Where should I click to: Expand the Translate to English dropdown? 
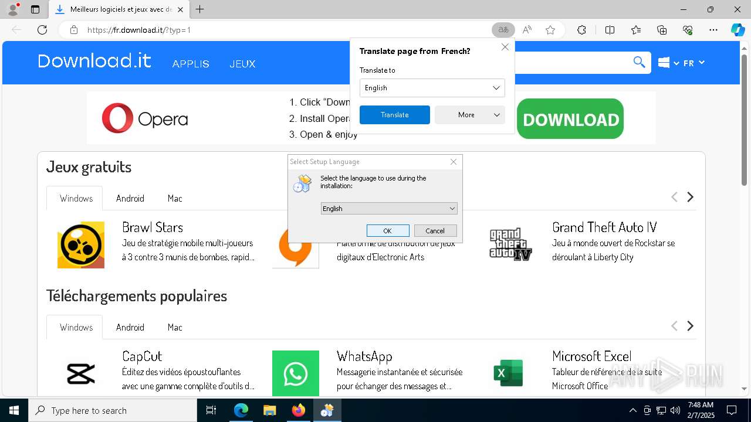click(x=432, y=88)
